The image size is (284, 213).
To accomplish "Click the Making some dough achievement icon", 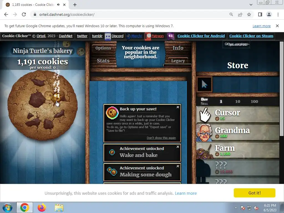I will (x=112, y=171).
